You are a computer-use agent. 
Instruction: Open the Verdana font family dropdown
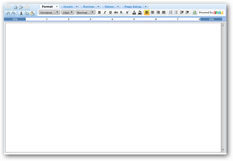(x=50, y=12)
